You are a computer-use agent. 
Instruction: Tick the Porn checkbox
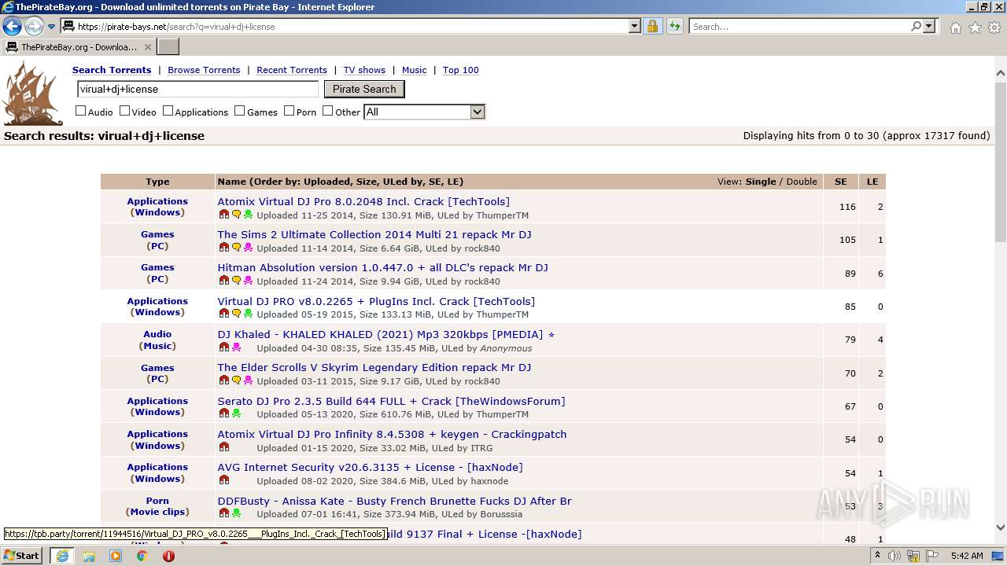(x=289, y=111)
